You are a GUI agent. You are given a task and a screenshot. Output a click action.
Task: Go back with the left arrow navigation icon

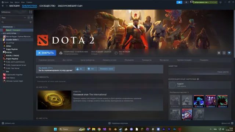[x=3, y=6]
